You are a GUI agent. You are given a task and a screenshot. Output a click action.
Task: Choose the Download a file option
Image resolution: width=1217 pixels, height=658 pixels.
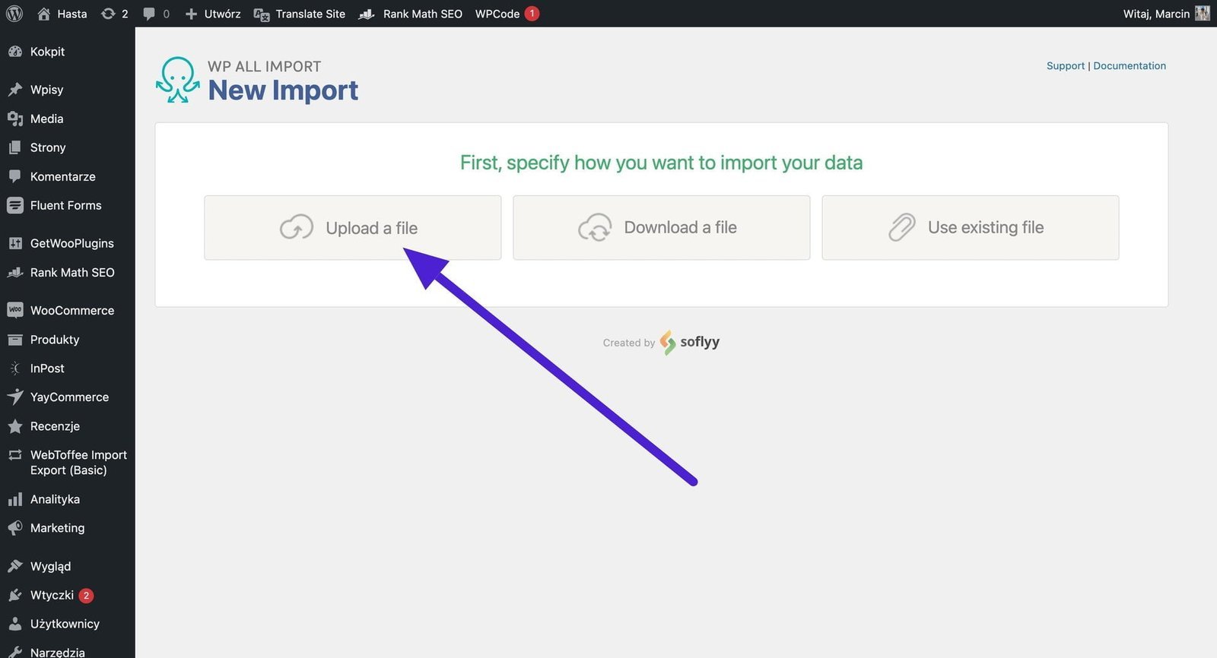pyautogui.click(x=661, y=228)
